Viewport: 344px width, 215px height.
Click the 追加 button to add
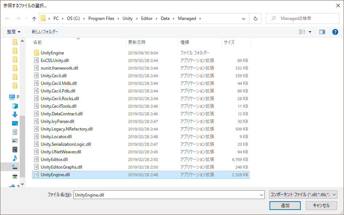[285, 205]
